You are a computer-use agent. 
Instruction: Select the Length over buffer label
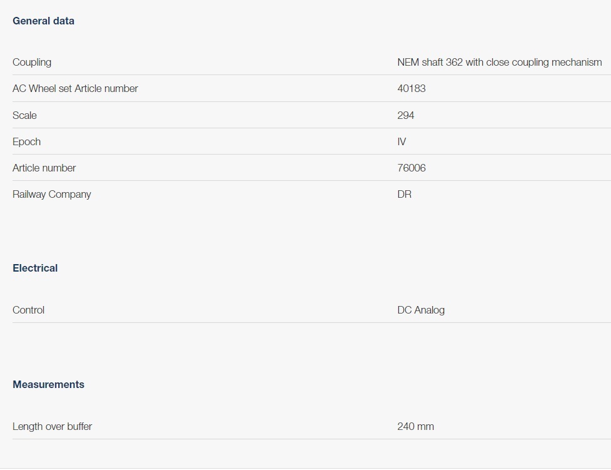tap(52, 426)
